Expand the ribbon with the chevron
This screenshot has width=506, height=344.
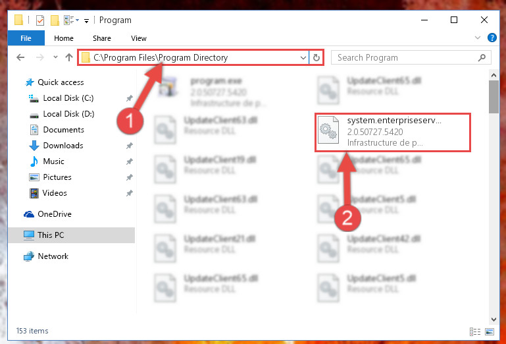[478, 38]
